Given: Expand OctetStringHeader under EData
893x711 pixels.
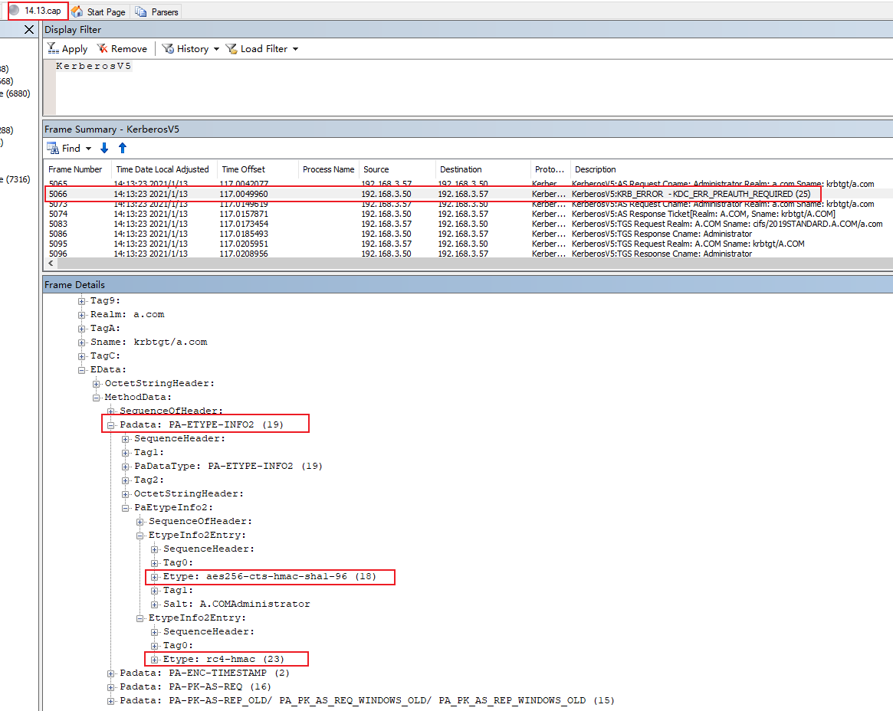Looking at the screenshot, I should tap(97, 384).
